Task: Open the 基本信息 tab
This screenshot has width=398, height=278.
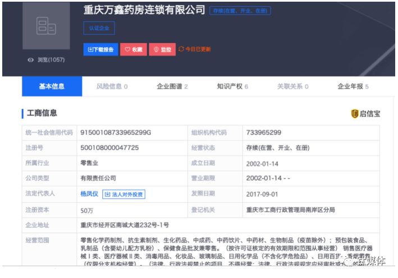Action: coord(52,86)
